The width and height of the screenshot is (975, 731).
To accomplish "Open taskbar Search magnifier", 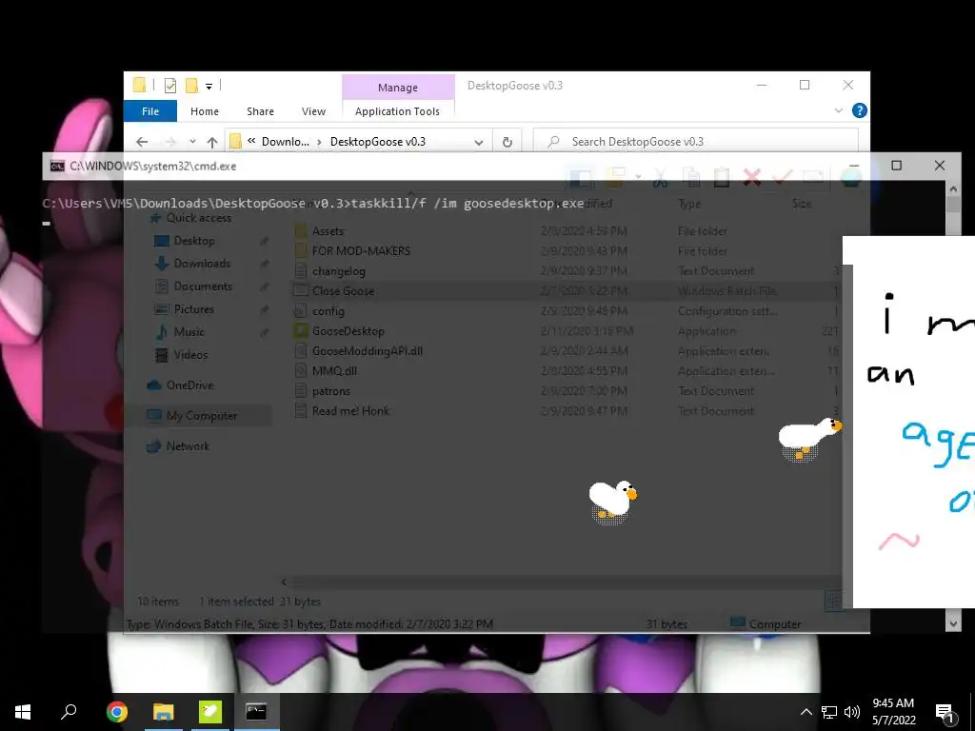I will [69, 712].
